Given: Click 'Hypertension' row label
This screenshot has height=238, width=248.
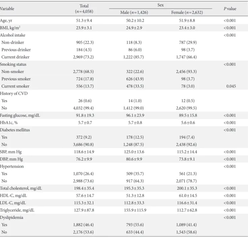Looking at the screenshot, I should (12, 167).
